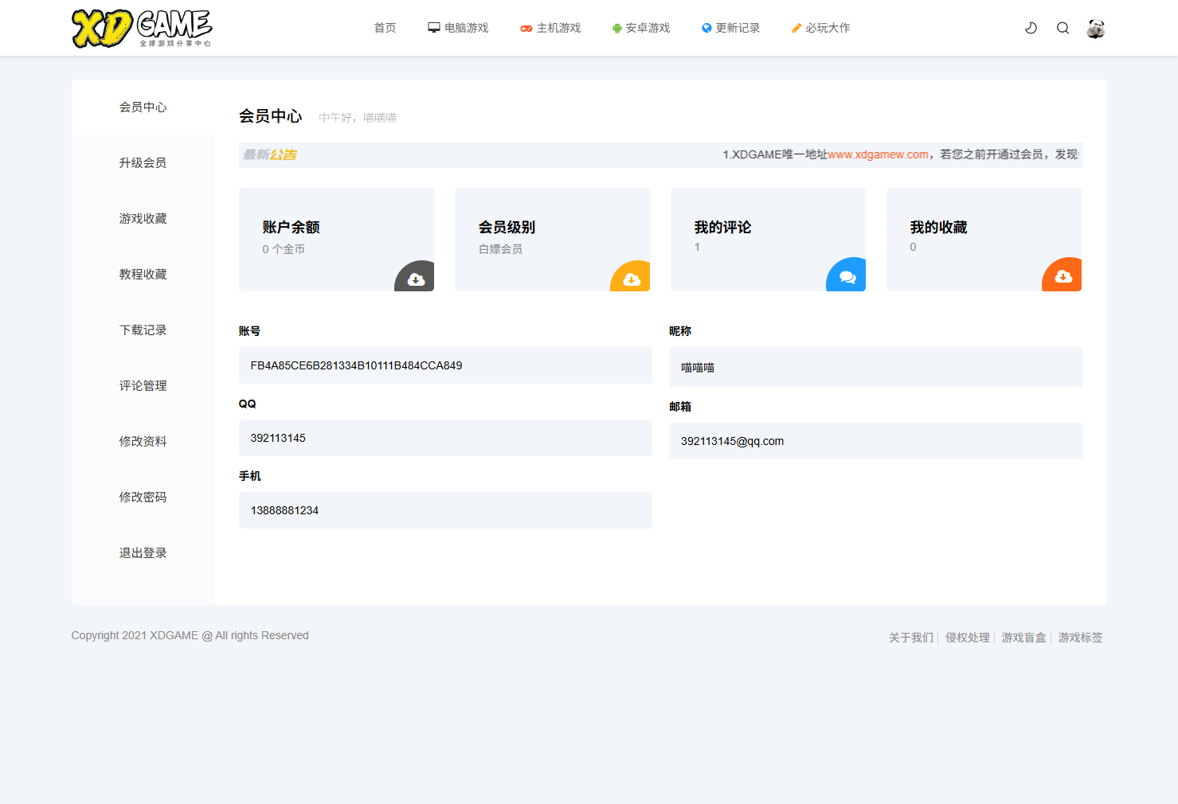Open the 电脑游戏 navigation menu

458,28
